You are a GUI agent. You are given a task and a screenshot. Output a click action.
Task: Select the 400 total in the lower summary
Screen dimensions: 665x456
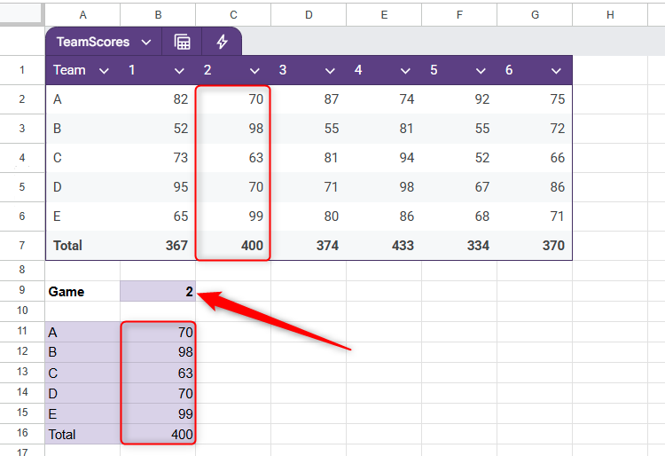click(x=158, y=435)
